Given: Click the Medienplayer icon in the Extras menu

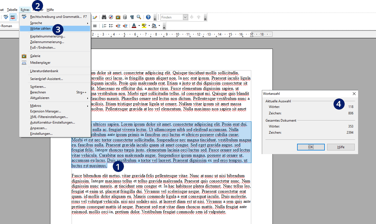Looking at the screenshot, I should tap(24, 63).
